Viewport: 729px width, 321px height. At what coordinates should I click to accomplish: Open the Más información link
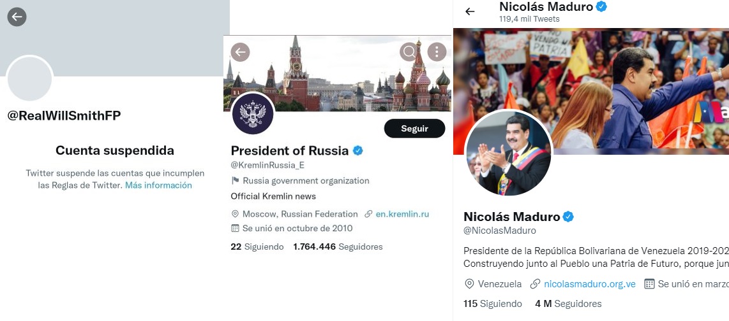158,185
